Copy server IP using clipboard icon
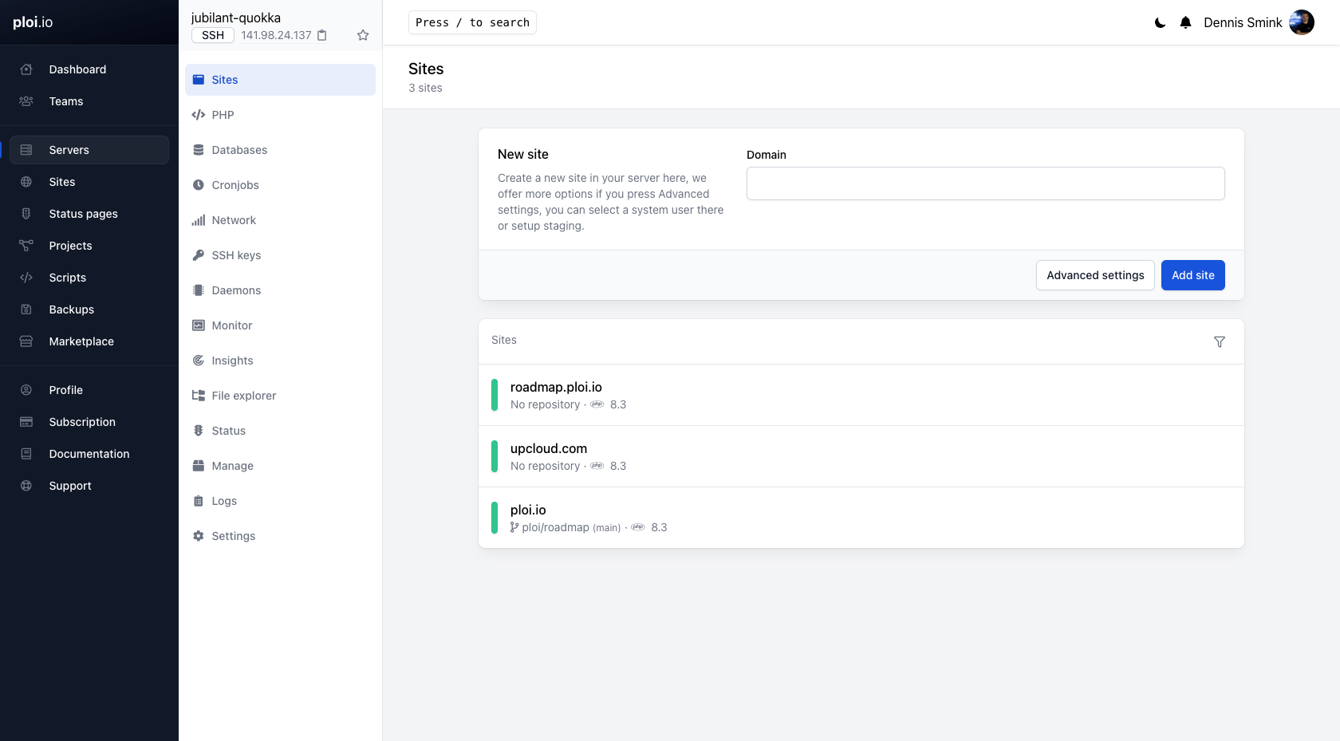This screenshot has height=741, width=1340. (322, 35)
